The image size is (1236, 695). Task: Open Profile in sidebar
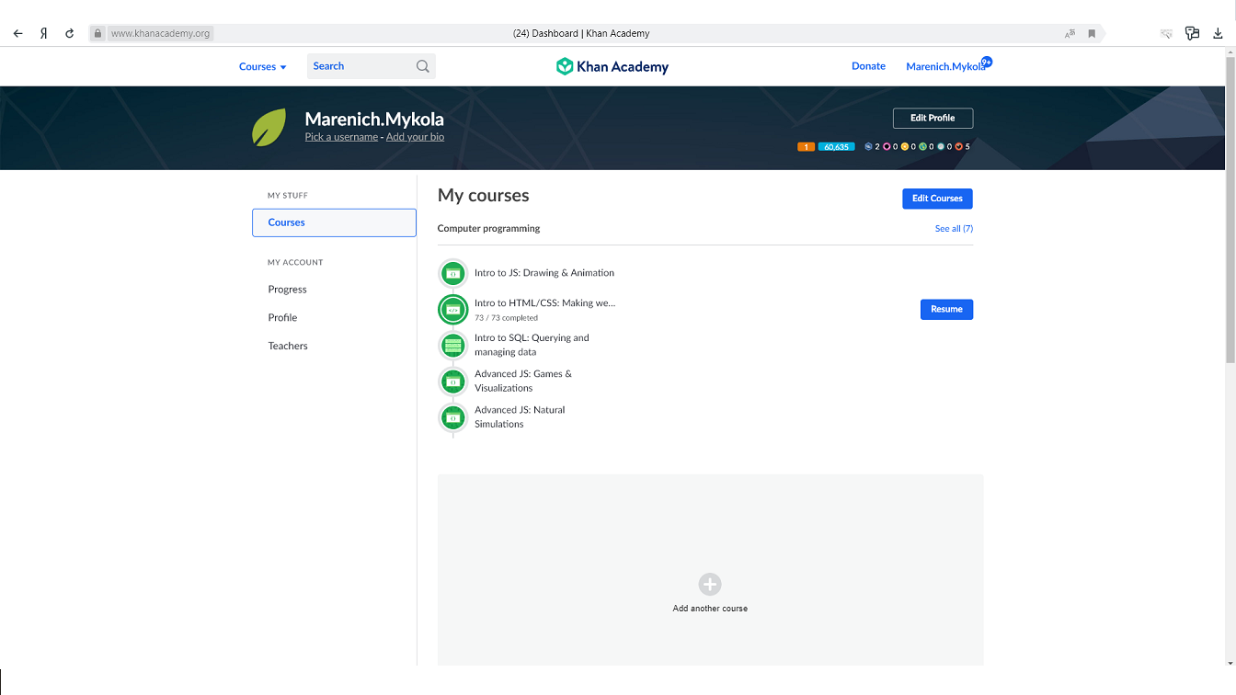click(x=283, y=317)
